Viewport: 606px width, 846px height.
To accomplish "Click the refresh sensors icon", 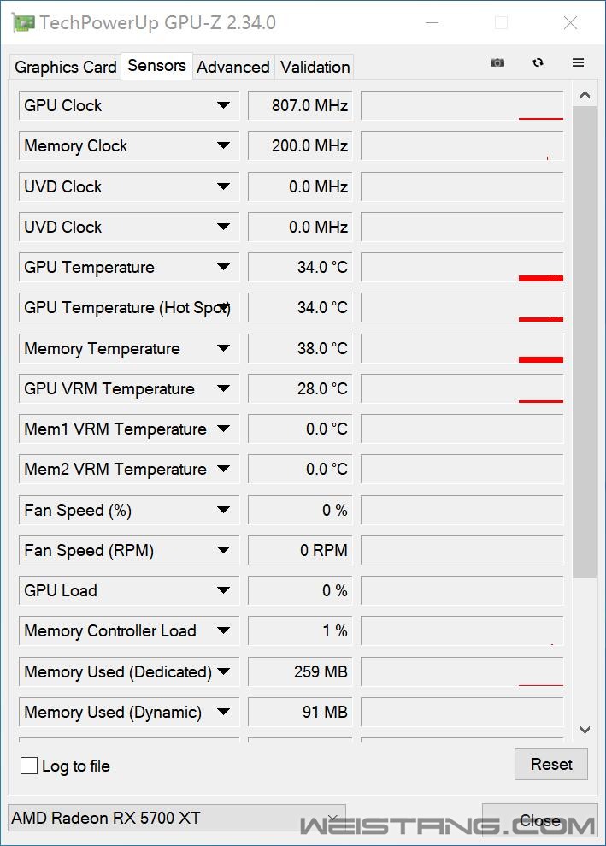I will [x=538, y=62].
